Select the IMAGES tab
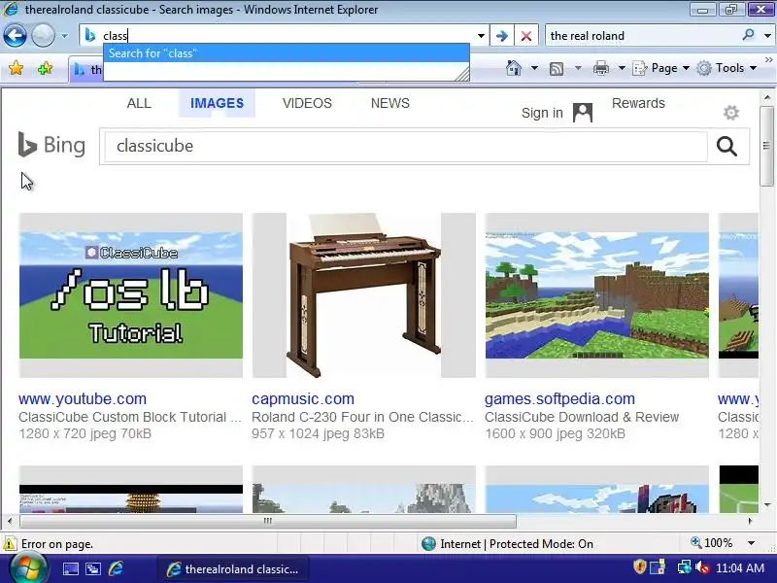Image resolution: width=777 pixels, height=583 pixels. 217,103
